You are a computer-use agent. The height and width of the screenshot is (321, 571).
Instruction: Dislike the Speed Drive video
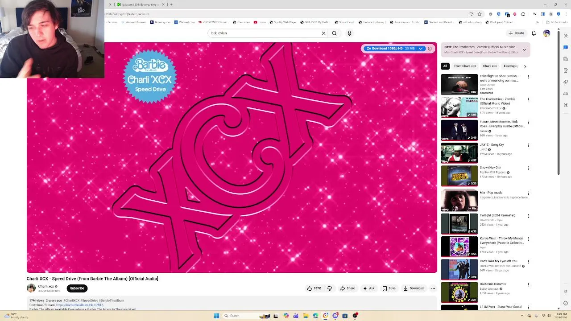pos(330,288)
